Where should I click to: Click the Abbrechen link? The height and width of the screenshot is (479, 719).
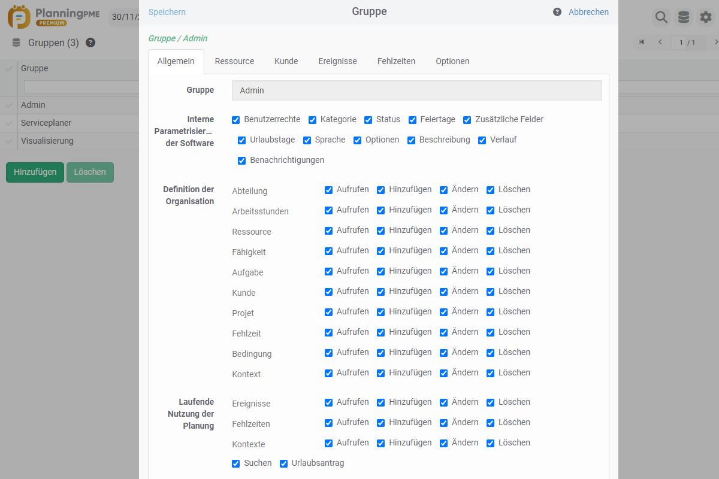tap(588, 12)
